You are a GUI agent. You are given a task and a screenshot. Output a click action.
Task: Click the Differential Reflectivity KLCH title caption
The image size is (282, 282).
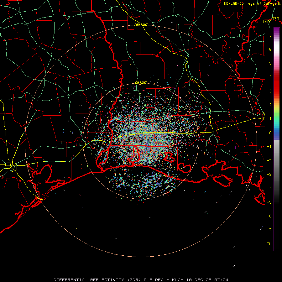point(141,280)
